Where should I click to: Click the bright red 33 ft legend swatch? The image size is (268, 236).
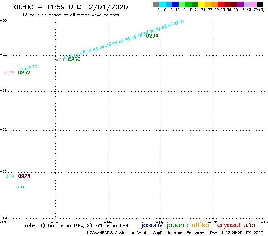tap(221, 4)
